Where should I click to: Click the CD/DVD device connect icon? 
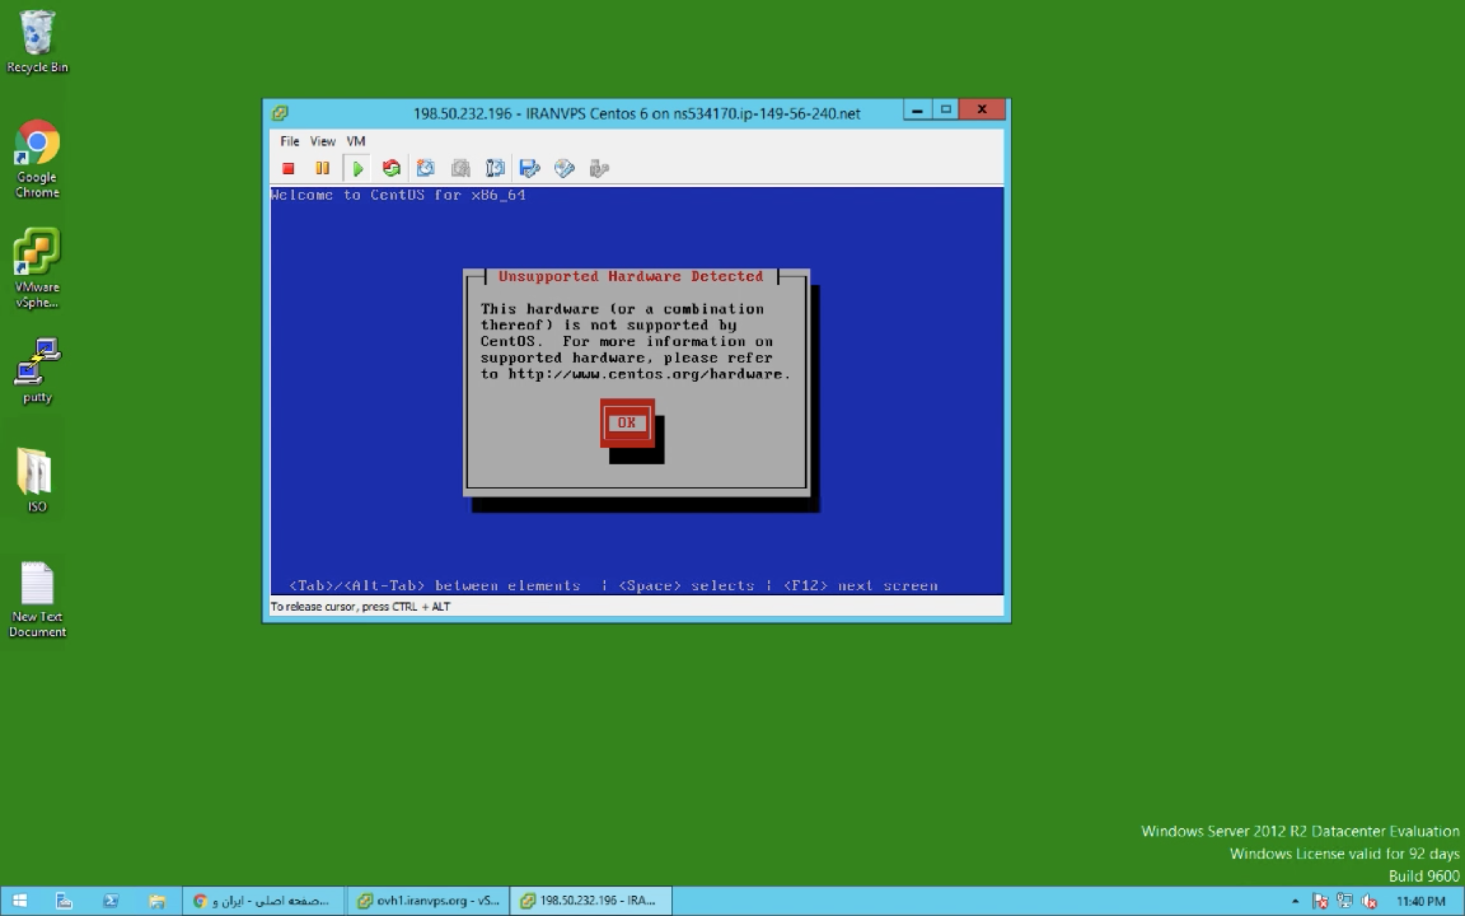pos(564,168)
